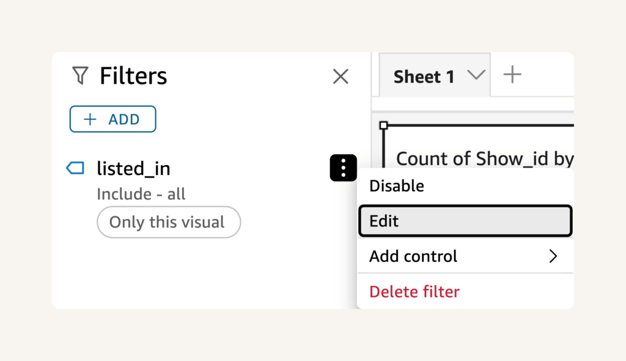Viewport: 626px width, 361px height.
Task: Click the Include - all filter summary
Action: tap(141, 194)
